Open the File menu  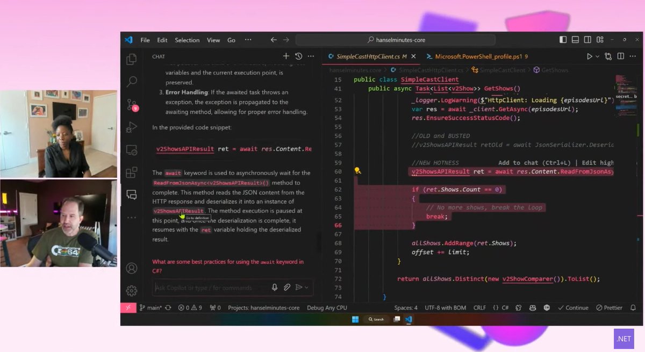pyautogui.click(x=145, y=40)
